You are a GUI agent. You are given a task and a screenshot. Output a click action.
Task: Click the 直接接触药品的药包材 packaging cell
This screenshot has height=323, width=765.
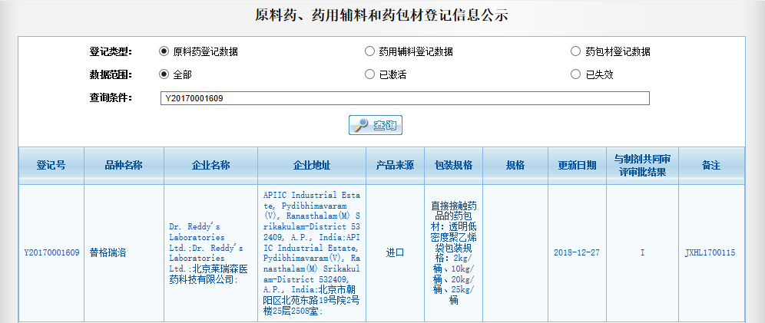tap(454, 253)
